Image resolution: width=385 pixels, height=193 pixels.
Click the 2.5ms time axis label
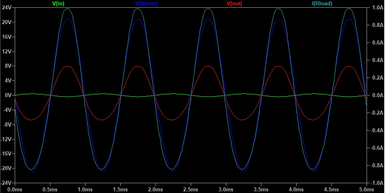[191, 190]
